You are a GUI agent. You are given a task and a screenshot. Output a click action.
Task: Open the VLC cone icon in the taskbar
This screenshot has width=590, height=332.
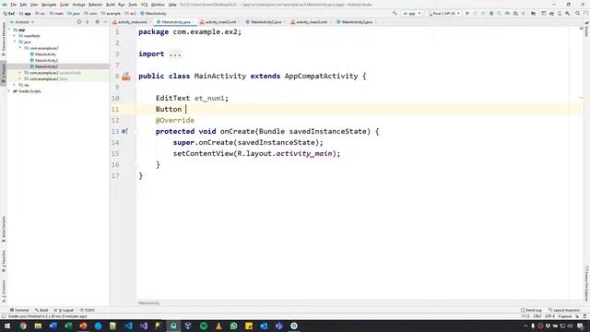point(218,326)
